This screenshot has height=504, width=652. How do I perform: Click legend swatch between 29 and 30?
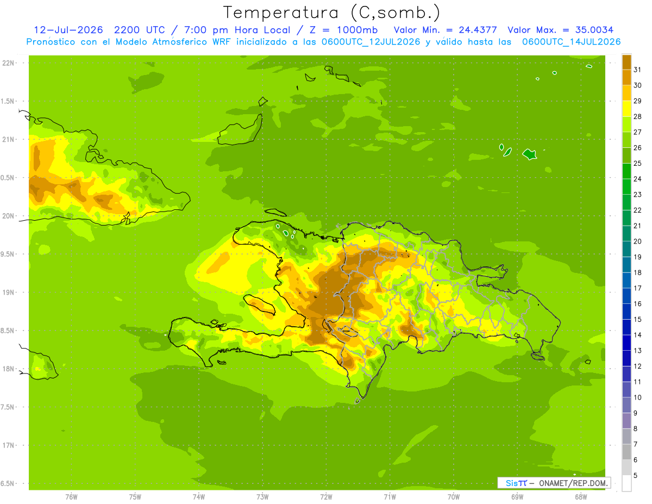tap(626, 93)
